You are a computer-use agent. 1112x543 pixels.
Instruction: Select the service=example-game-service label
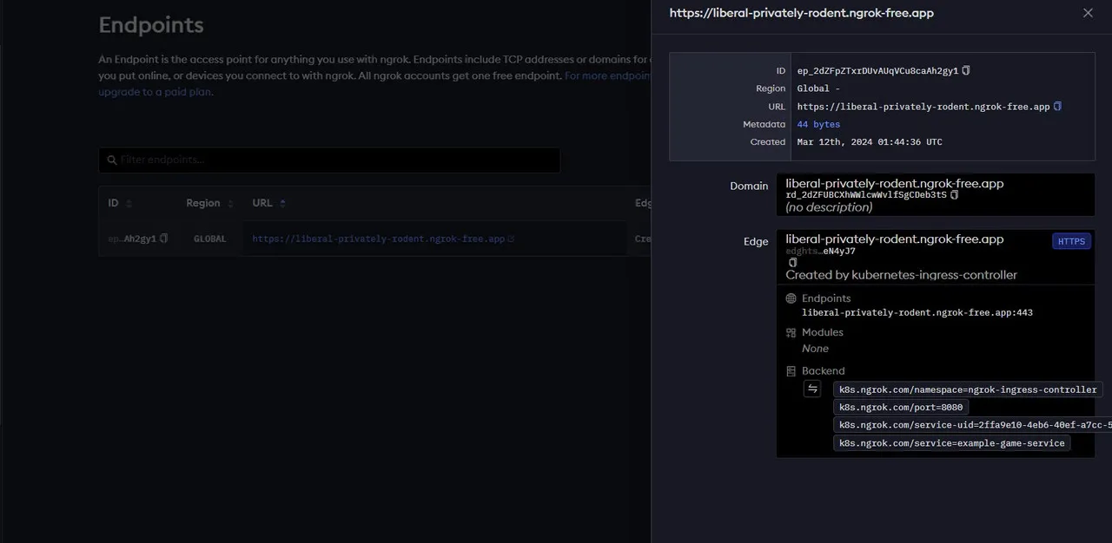pos(951,443)
